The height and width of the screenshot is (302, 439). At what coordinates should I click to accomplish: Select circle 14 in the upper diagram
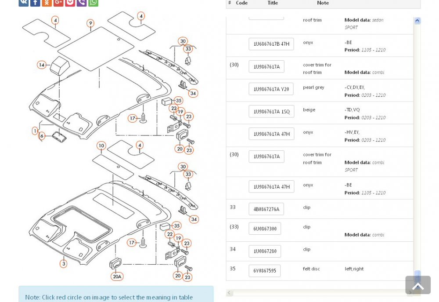coord(41,65)
